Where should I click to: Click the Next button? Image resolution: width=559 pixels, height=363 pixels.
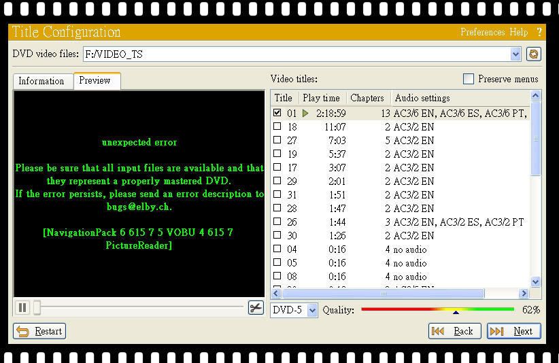(514, 331)
